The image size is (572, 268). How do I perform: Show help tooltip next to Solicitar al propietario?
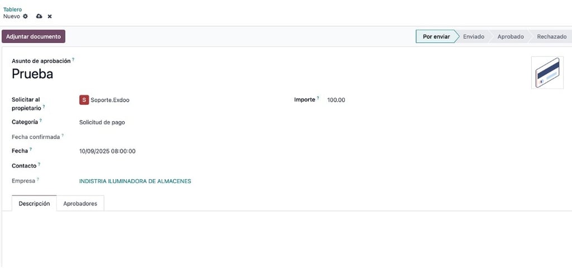(x=44, y=107)
